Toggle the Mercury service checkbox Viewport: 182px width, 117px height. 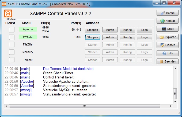12,52
